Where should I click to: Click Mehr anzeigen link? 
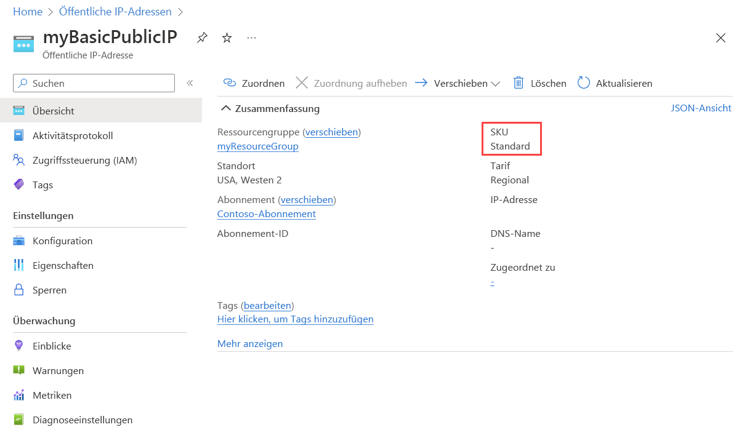[x=250, y=343]
